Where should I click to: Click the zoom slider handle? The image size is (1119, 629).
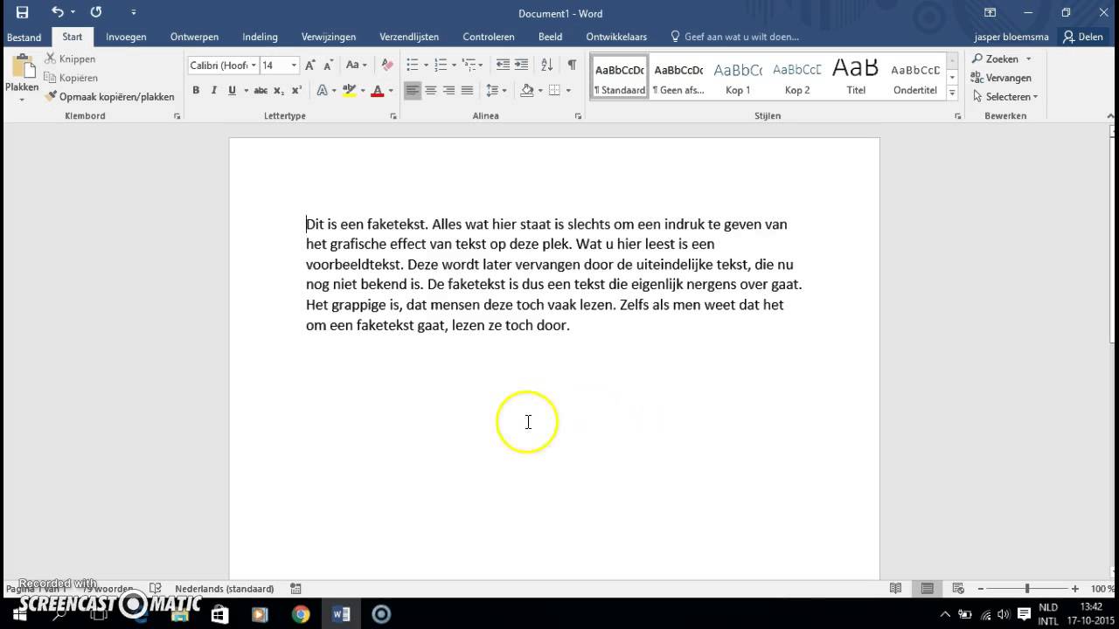1027,589
